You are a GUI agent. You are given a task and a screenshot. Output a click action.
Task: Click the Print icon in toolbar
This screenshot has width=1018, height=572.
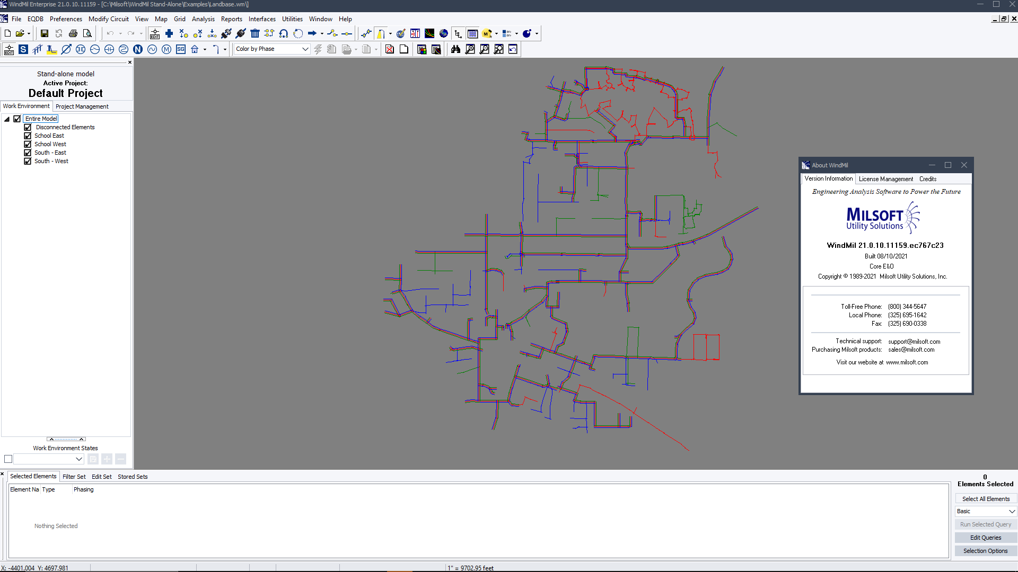pos(73,33)
